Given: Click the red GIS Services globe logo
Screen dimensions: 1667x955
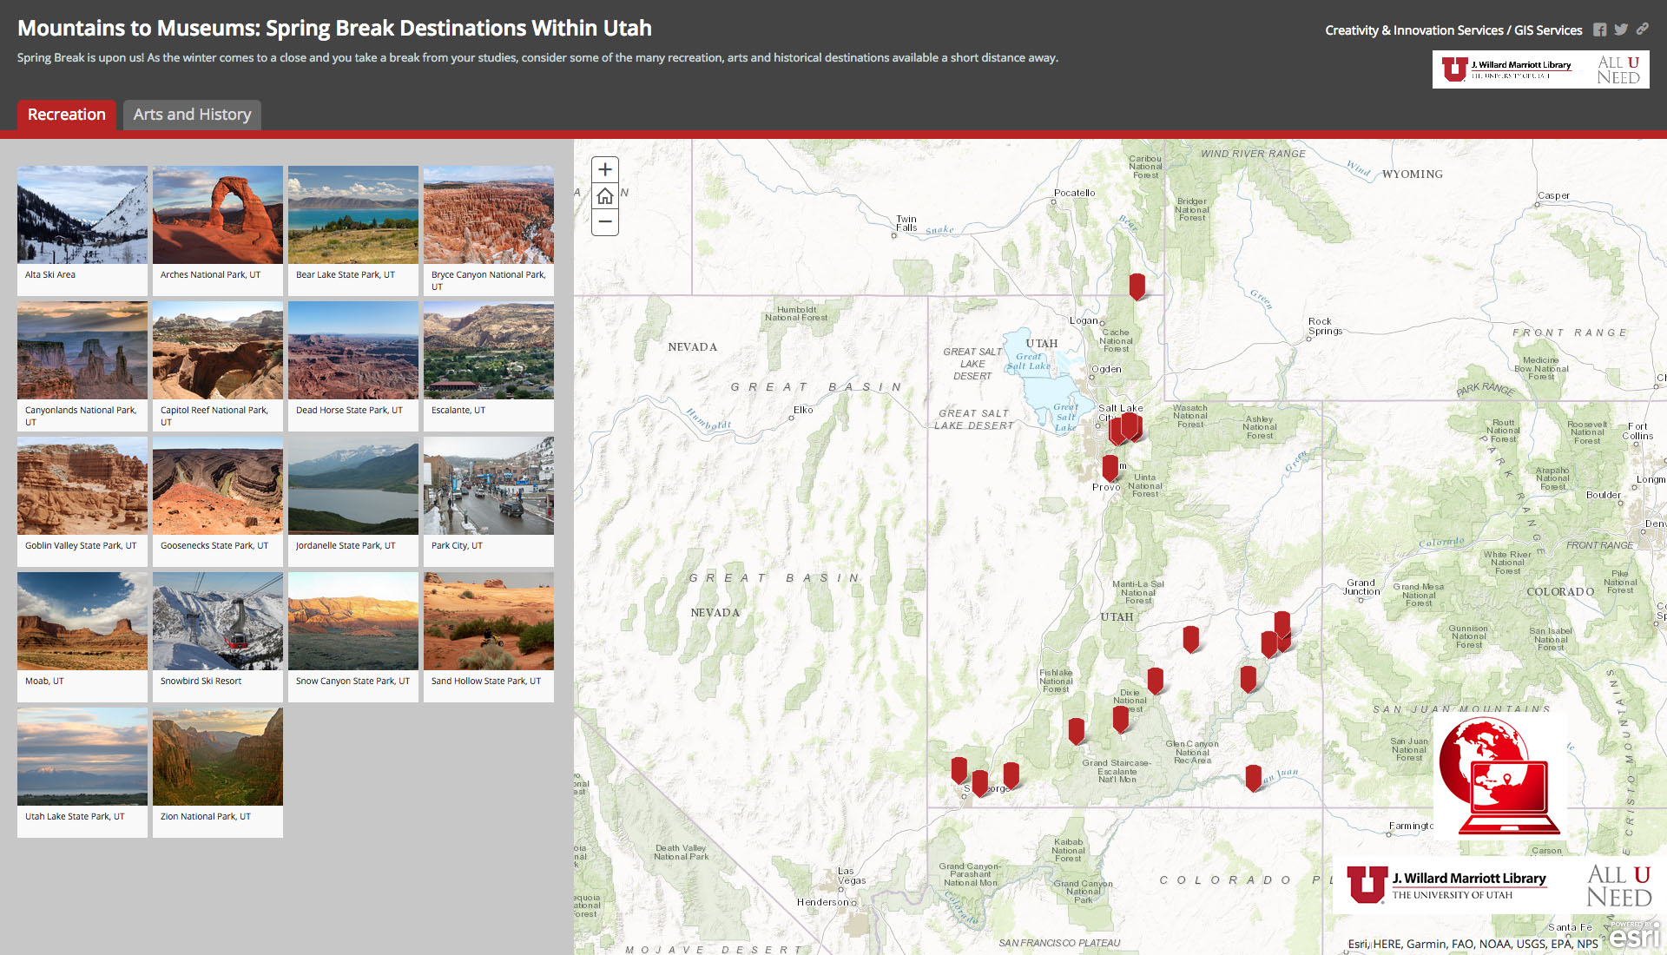Looking at the screenshot, I should 1500,775.
